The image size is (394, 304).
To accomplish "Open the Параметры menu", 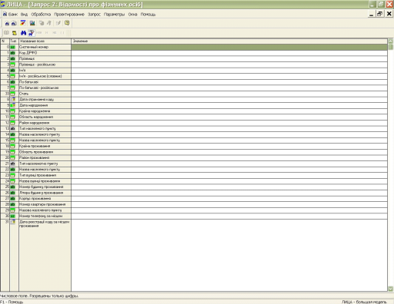I will 114,15.
